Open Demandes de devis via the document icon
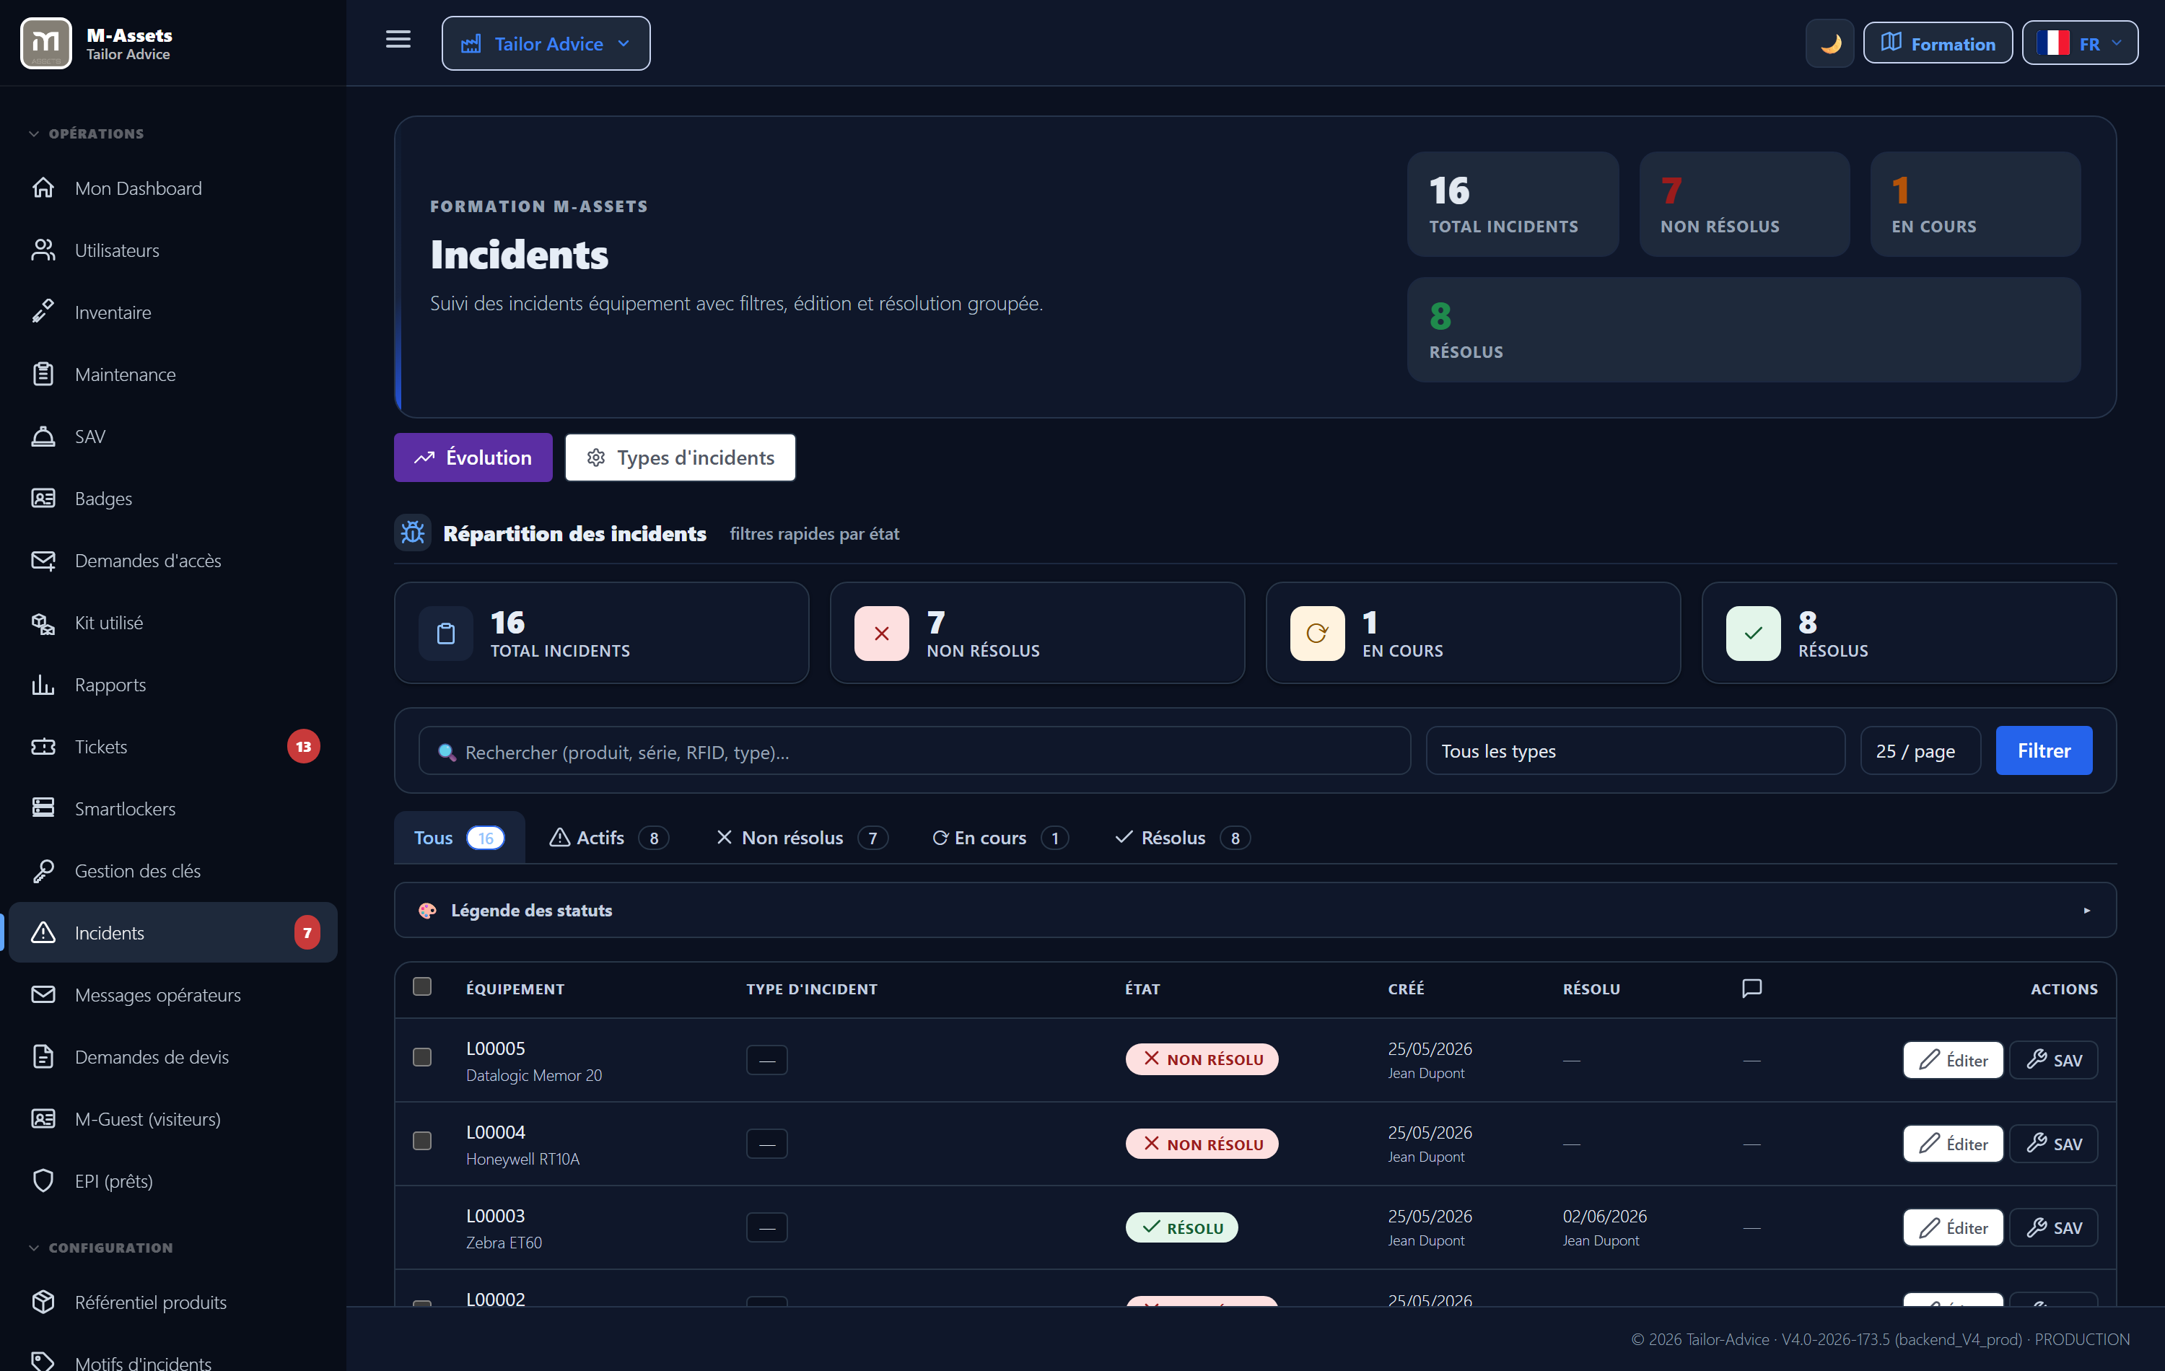Viewport: 2165px width, 1371px height. [43, 1056]
